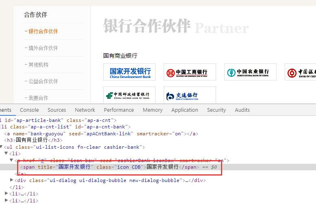
Task: Select the id ap-article-bank DOM line
Action: pos(58,120)
